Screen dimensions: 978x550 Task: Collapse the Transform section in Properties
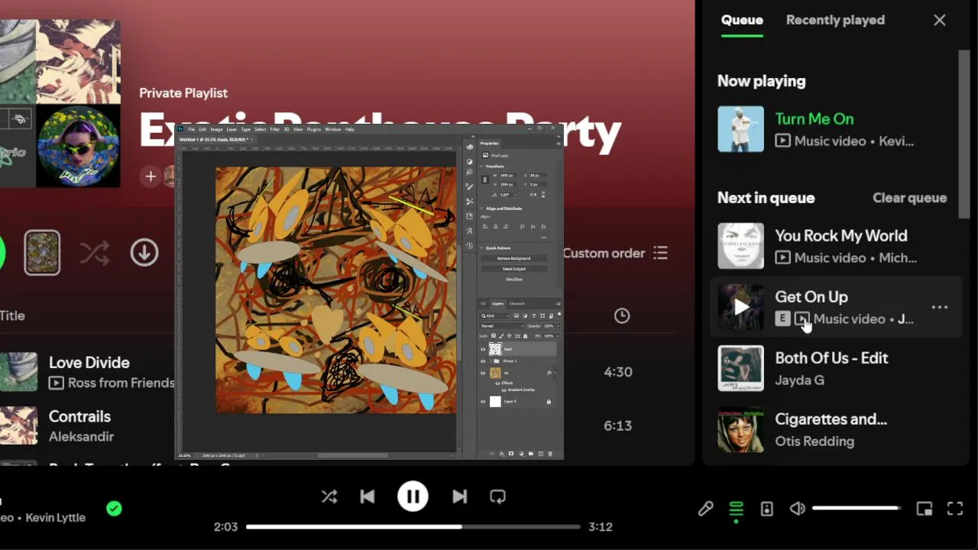[481, 167]
